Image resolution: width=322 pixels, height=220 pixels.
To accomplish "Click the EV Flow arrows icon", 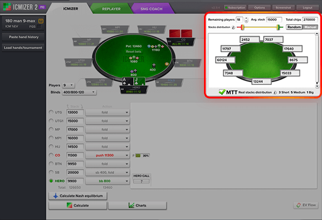I will tap(298, 205).
